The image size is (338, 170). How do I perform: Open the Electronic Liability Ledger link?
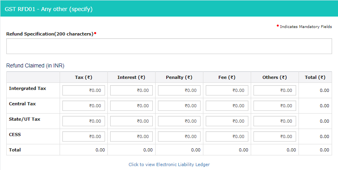[x=169, y=164]
